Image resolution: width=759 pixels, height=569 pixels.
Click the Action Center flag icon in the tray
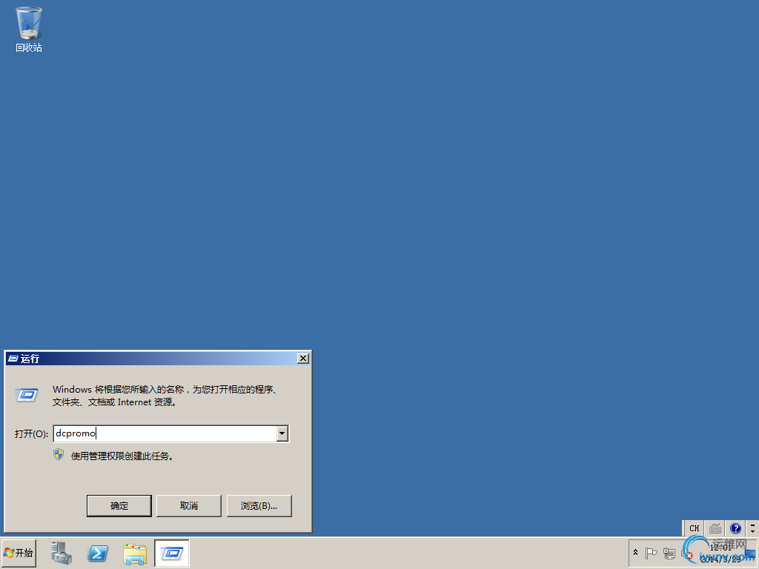(652, 553)
